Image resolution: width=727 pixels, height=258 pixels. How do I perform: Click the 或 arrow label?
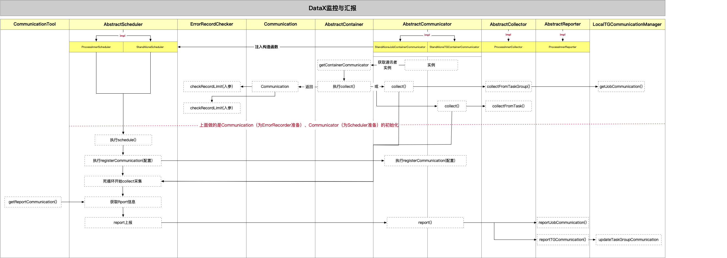point(376,86)
